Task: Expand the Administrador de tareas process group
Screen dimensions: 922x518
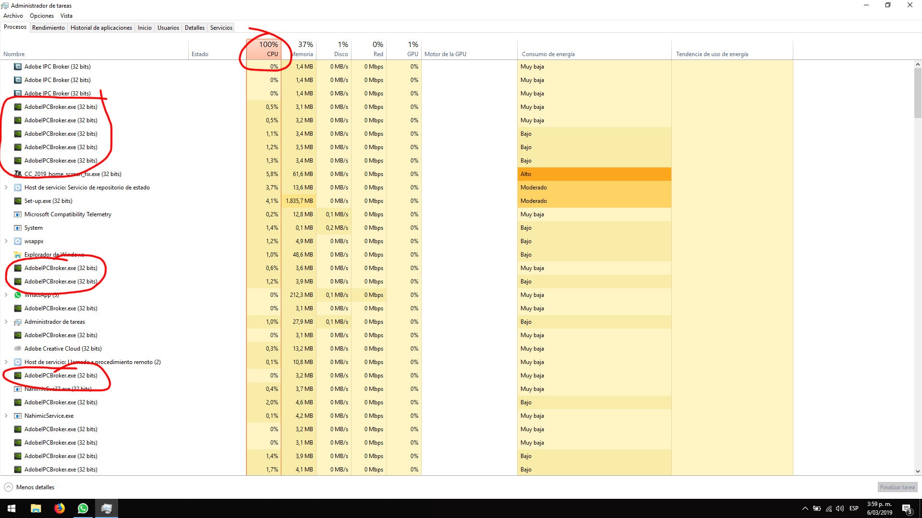Action: click(6, 322)
